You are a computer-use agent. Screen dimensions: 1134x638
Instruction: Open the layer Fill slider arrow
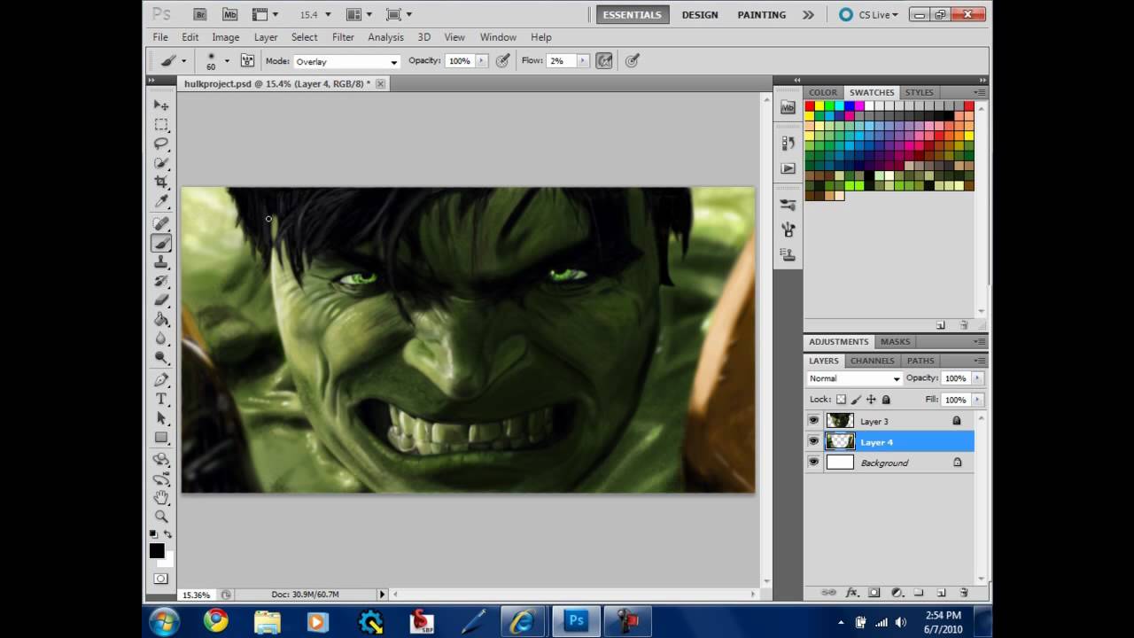tap(977, 400)
